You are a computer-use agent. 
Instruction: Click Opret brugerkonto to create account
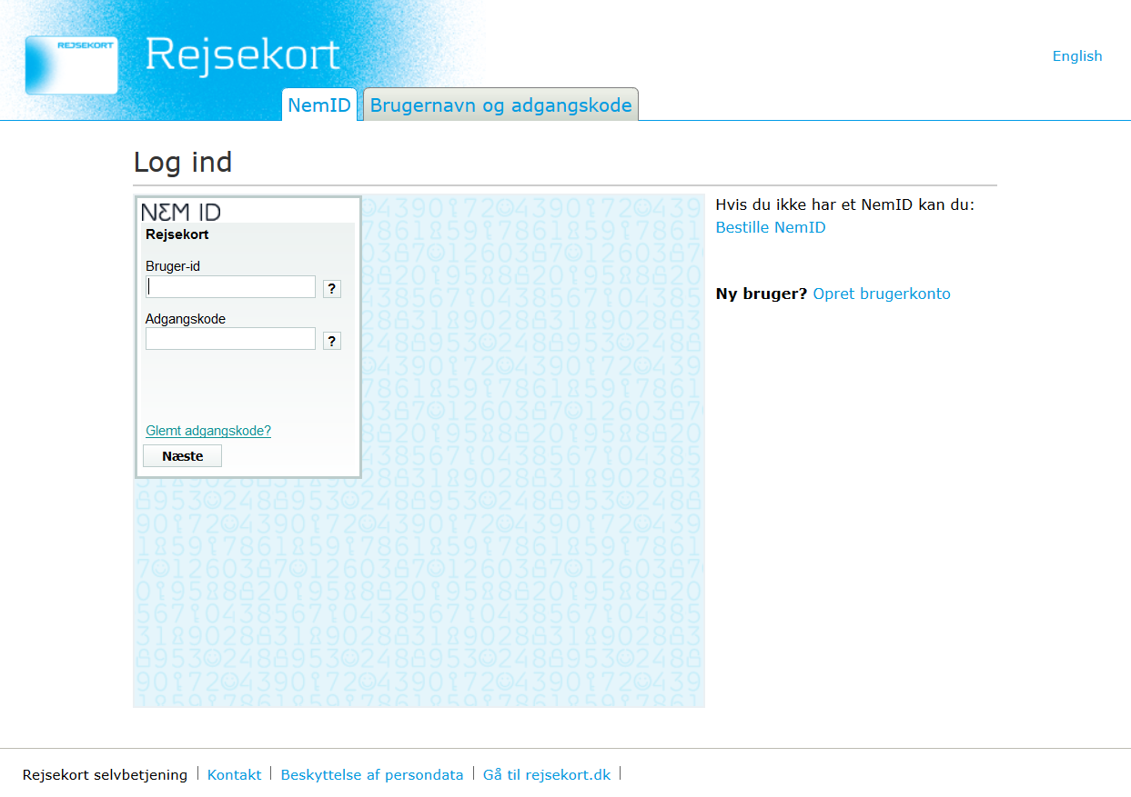(882, 294)
